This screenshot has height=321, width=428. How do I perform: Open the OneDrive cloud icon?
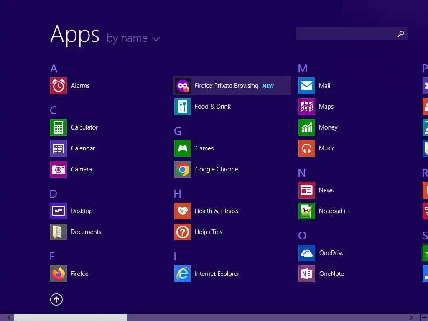click(307, 253)
